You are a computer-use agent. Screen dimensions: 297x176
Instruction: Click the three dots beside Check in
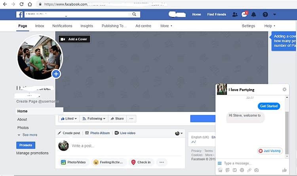click(x=162, y=162)
